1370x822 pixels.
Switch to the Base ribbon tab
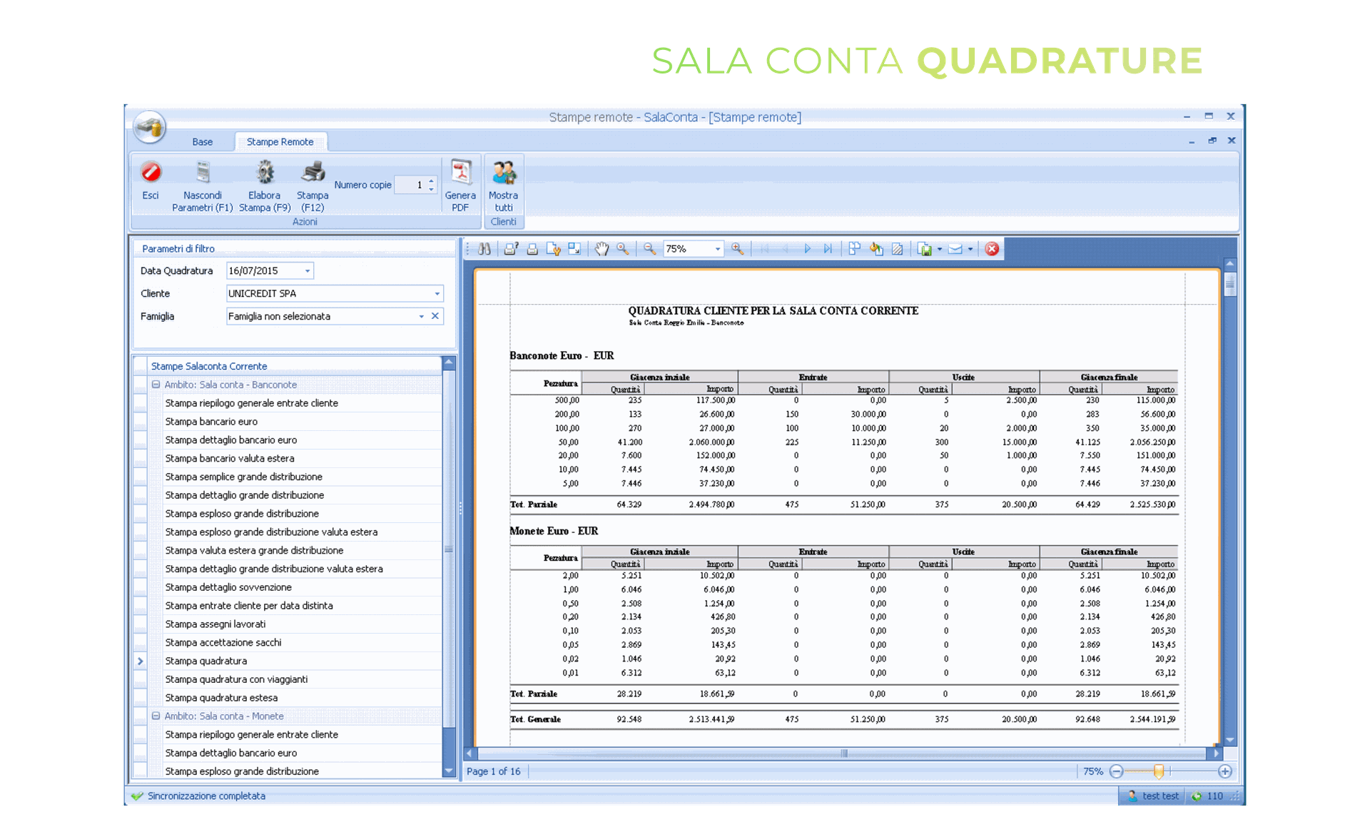pyautogui.click(x=202, y=142)
